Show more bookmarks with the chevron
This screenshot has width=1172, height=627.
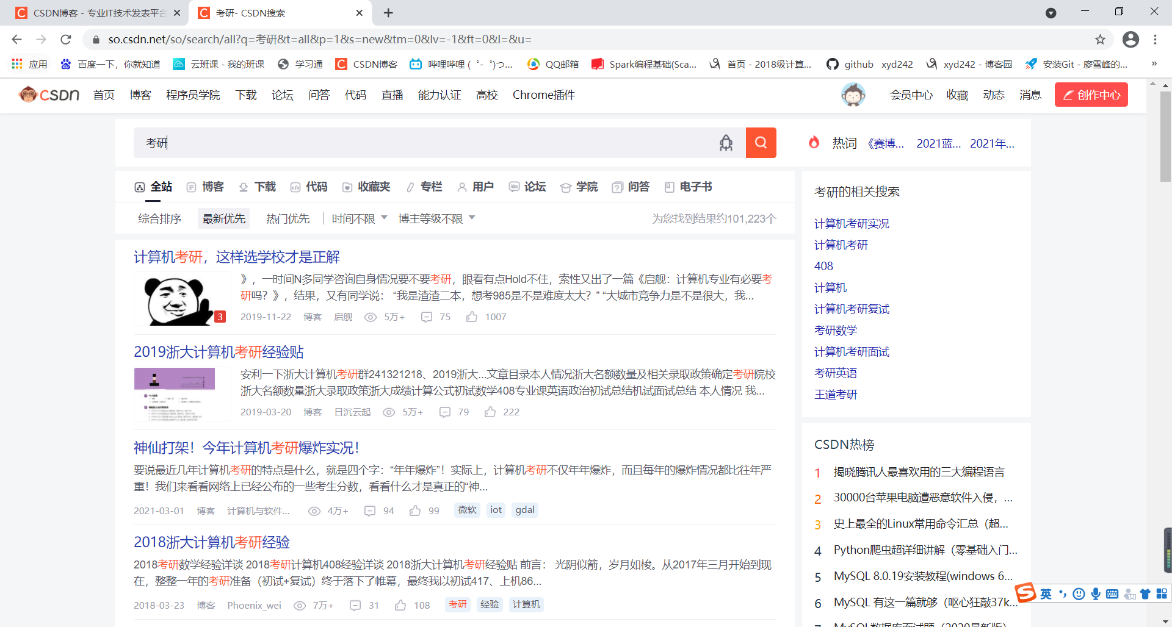(x=1154, y=64)
